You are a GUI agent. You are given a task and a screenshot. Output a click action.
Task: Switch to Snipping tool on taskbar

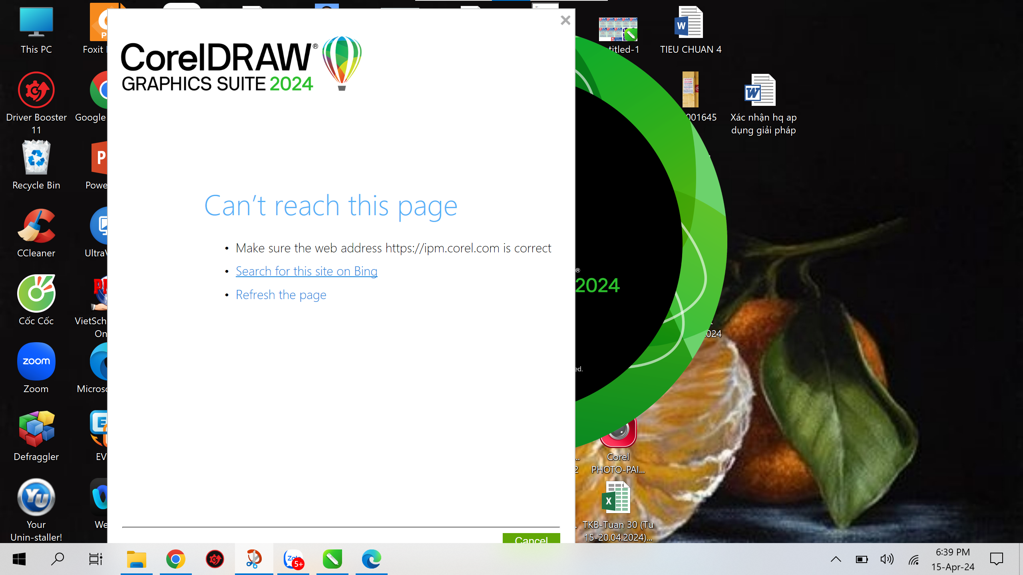(x=254, y=559)
